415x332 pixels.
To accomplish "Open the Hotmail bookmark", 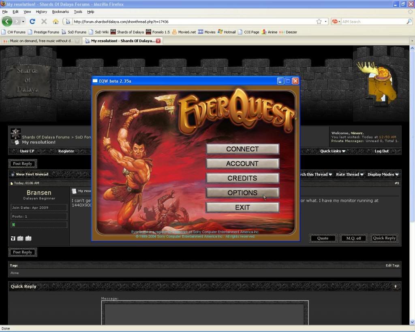I will pyautogui.click(x=227, y=32).
